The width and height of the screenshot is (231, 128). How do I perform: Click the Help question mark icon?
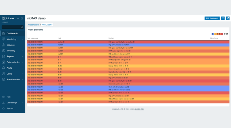(4, 97)
